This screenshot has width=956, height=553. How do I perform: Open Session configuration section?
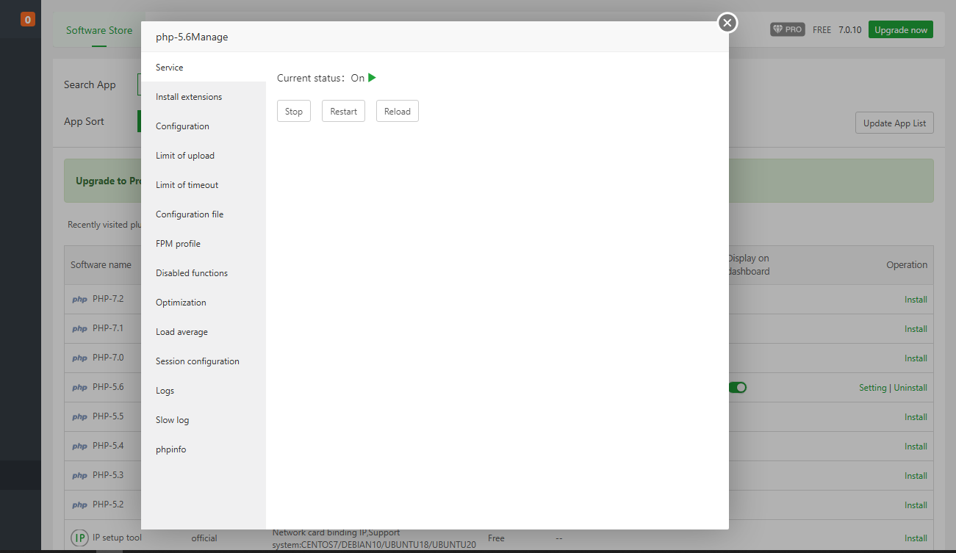coord(204,361)
